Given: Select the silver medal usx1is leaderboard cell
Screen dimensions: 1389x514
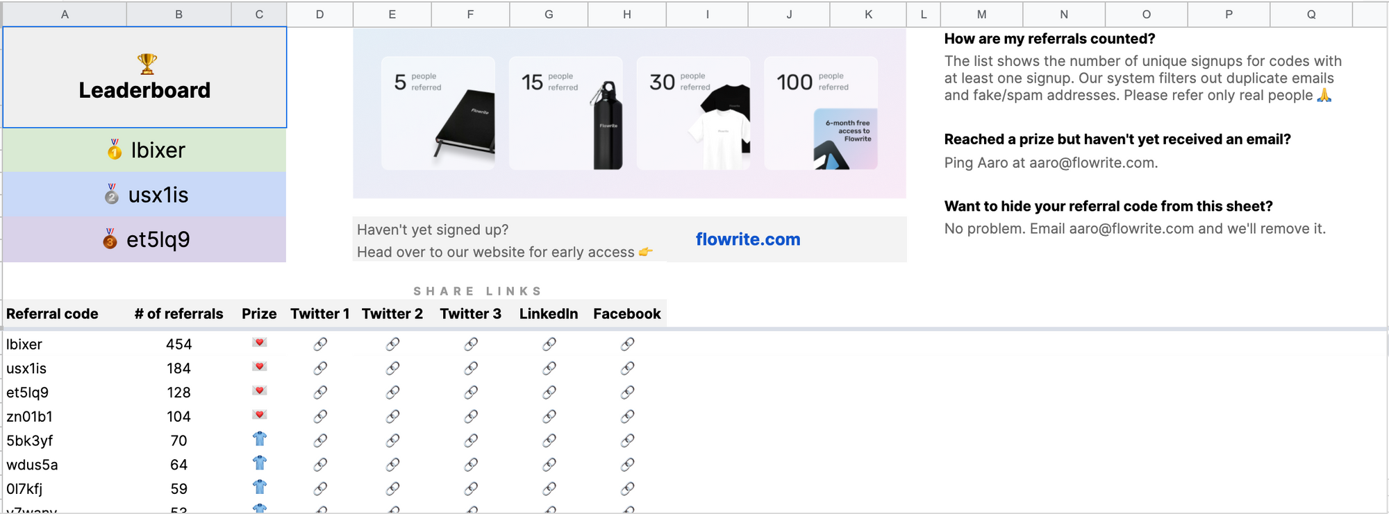Looking at the screenshot, I should click(x=144, y=195).
